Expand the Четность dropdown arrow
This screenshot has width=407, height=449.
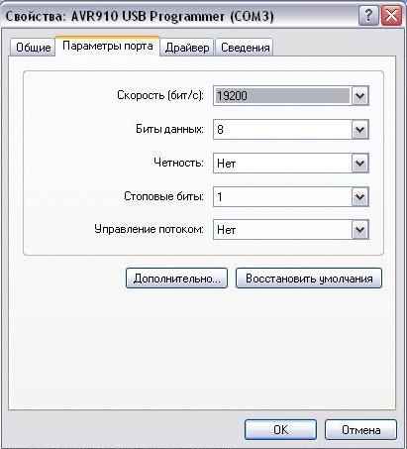(359, 163)
